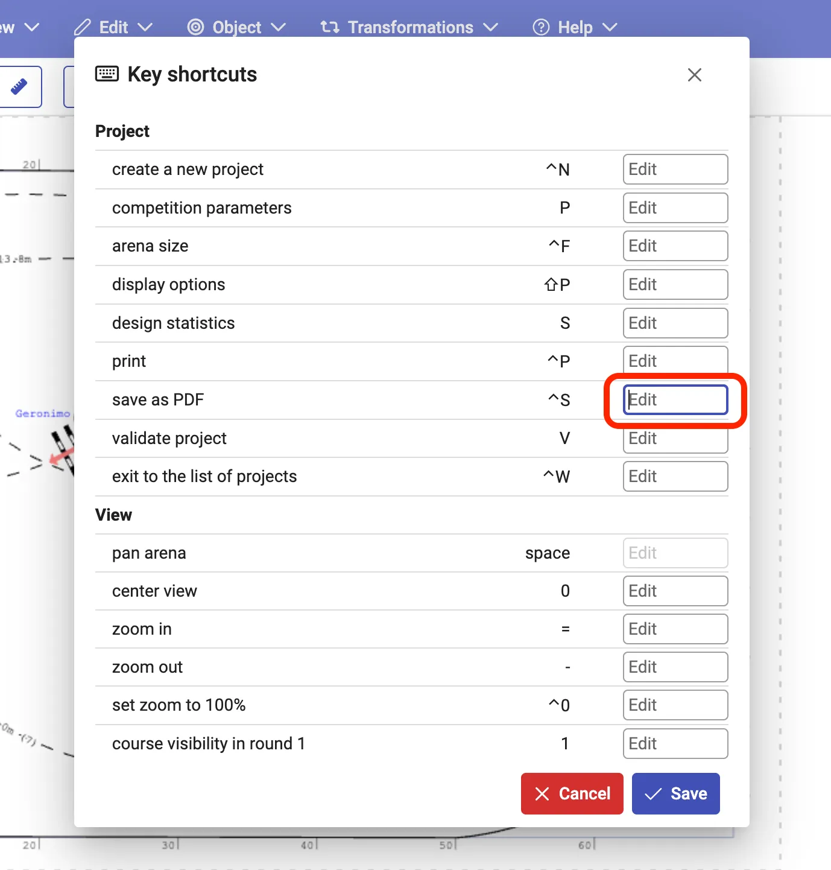Select competition parameters shortcut field

pos(675,208)
